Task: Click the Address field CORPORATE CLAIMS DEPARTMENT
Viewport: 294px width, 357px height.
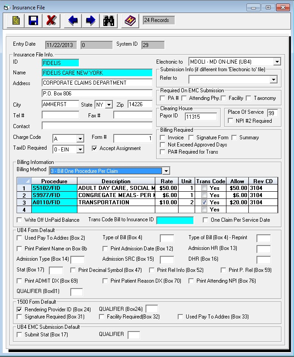Action: [x=97, y=83]
